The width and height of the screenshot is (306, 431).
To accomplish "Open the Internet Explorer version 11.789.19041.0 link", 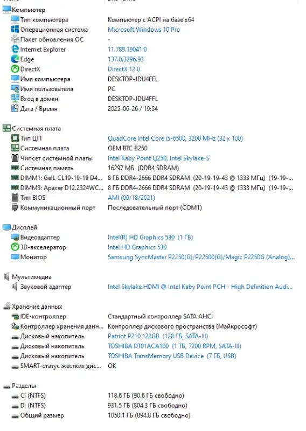I will tap(127, 49).
